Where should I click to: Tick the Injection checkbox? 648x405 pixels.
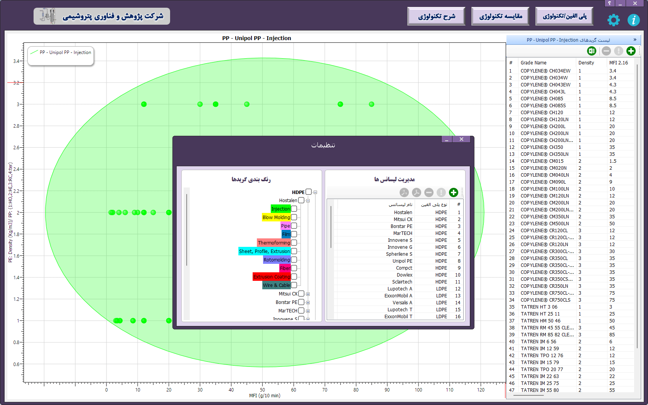coord(294,209)
